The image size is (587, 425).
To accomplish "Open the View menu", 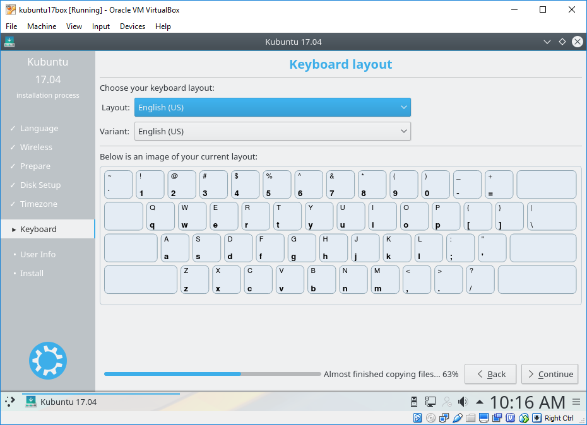I will [x=74, y=26].
